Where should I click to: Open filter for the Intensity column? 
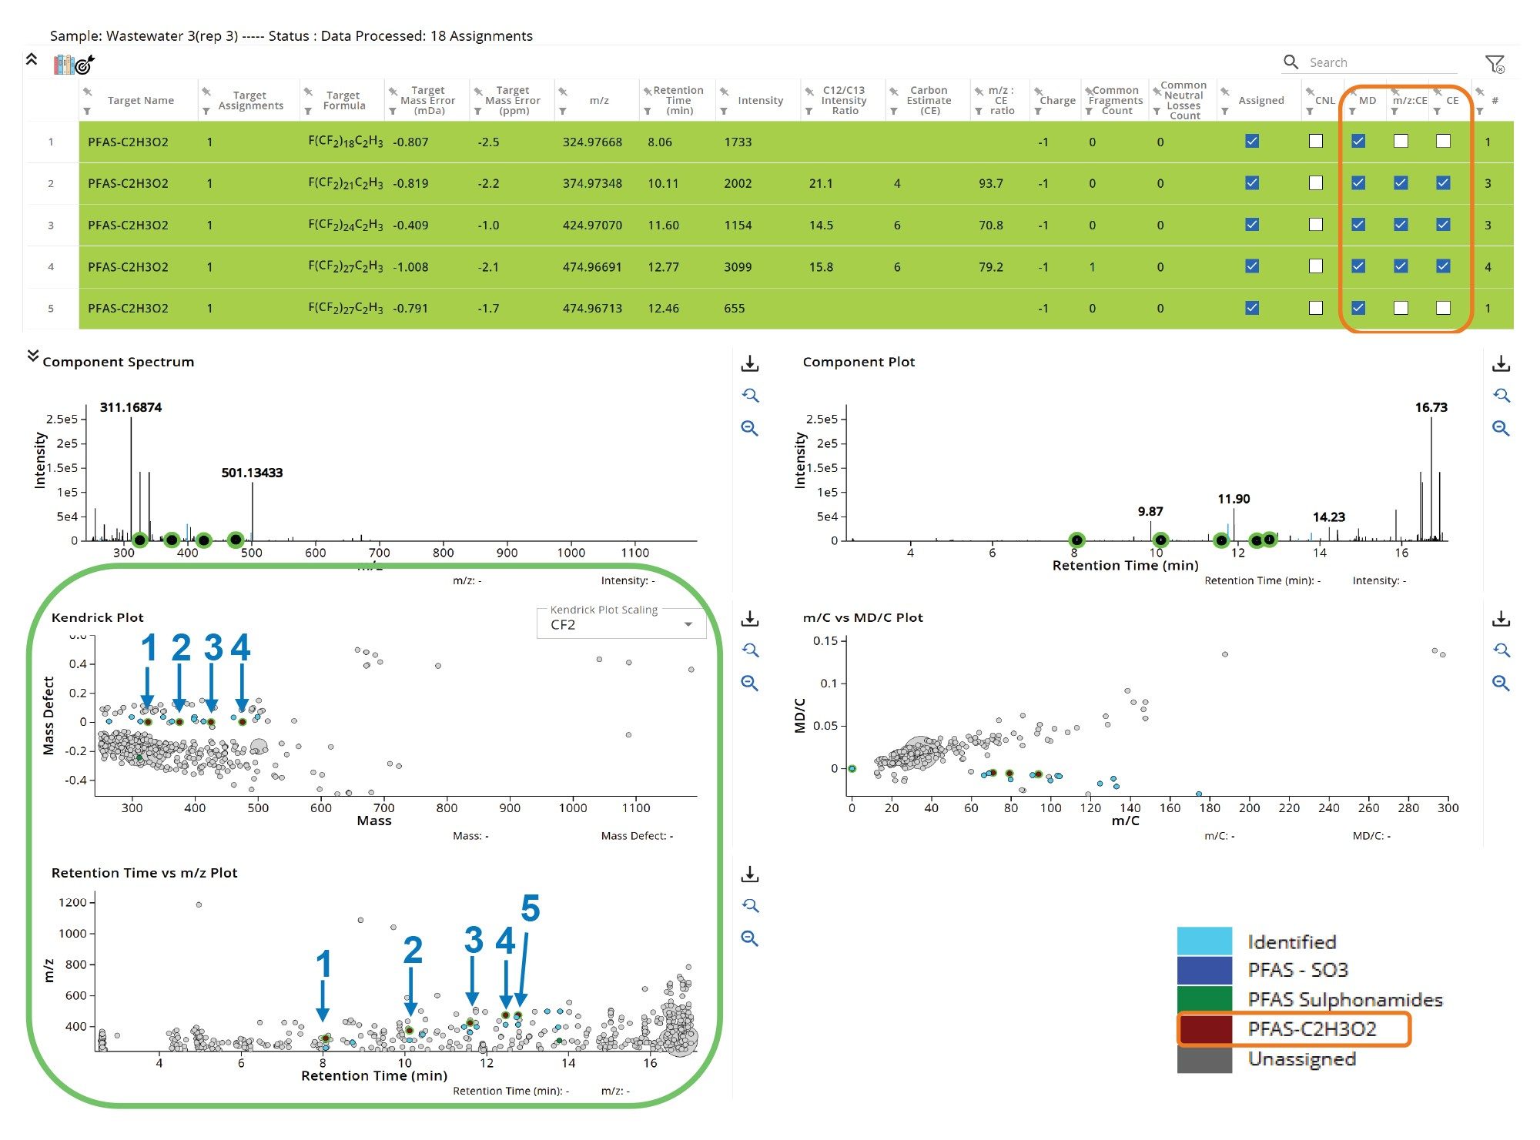click(724, 112)
